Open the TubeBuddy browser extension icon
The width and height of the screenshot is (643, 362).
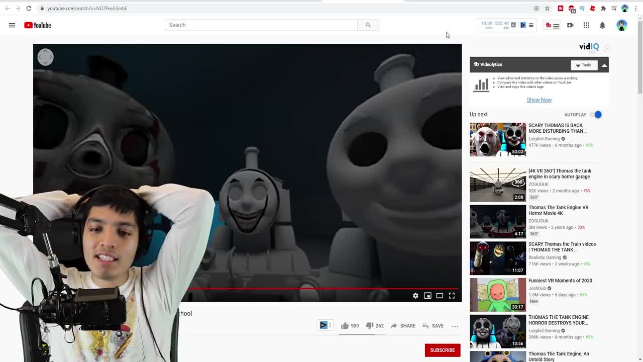click(x=561, y=8)
